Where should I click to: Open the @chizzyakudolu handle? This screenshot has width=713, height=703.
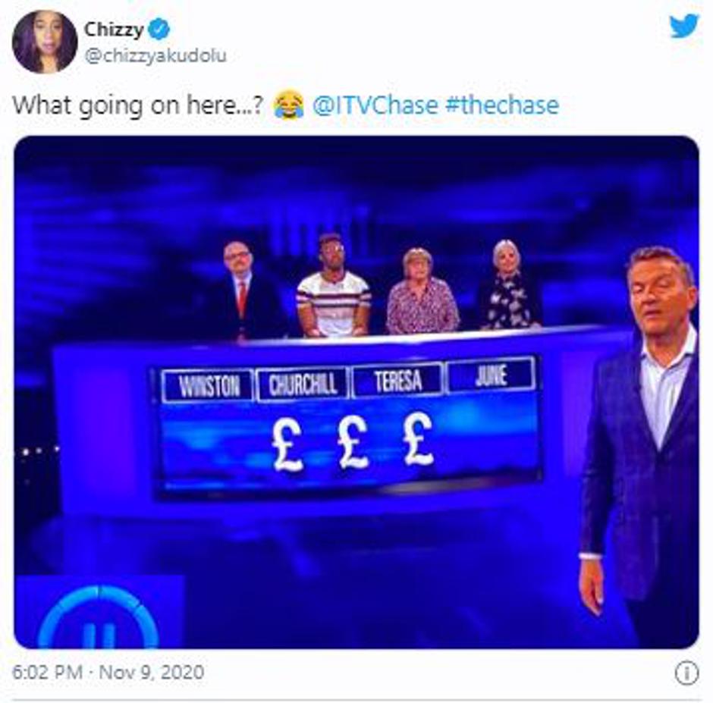(x=155, y=56)
